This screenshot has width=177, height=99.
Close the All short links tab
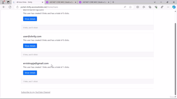coord(42,2)
